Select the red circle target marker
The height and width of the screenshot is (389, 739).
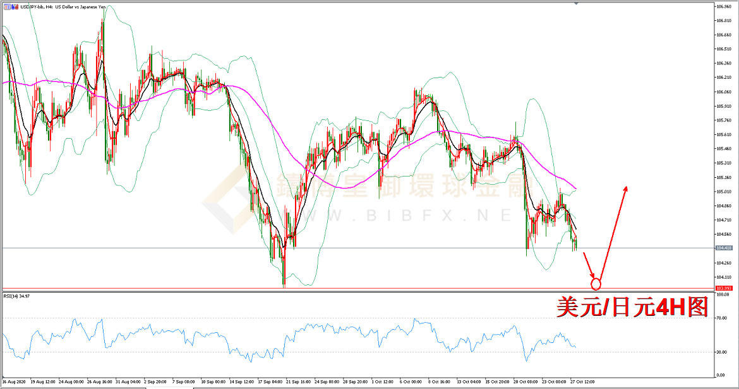tap(596, 284)
